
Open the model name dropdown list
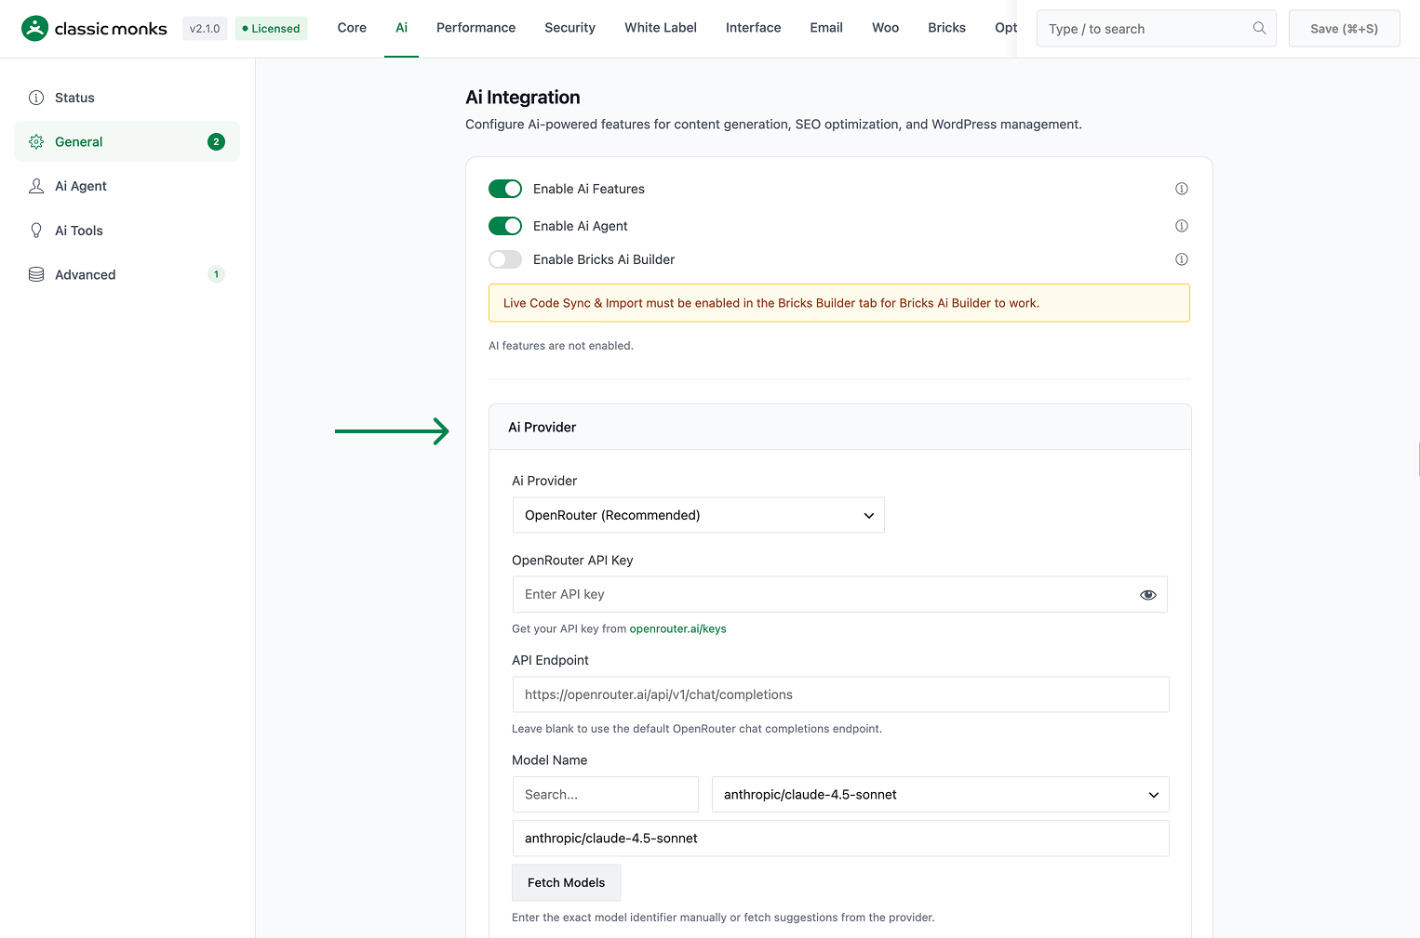pos(940,795)
